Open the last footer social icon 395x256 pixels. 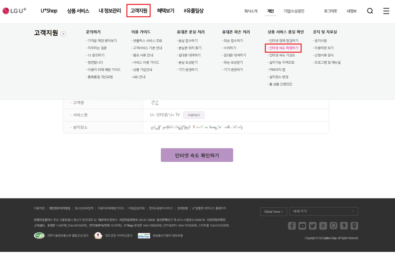(x=354, y=225)
